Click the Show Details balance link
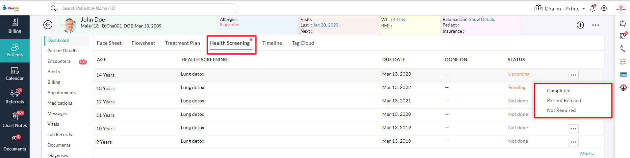The width and height of the screenshot is (630, 158). 482,20
